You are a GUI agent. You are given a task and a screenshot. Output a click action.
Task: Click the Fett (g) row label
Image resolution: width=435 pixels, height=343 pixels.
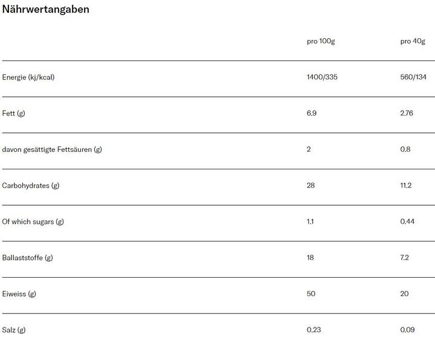[x=13, y=113]
